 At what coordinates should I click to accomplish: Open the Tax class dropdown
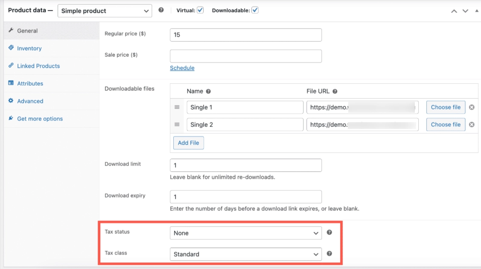(x=245, y=254)
